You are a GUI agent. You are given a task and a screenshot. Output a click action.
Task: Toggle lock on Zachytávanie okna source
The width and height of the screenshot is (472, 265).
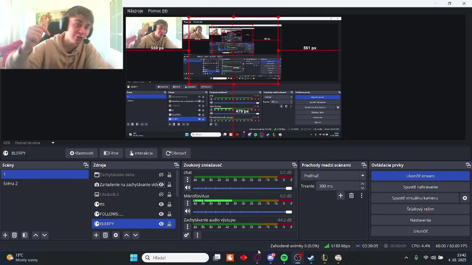pos(169,175)
